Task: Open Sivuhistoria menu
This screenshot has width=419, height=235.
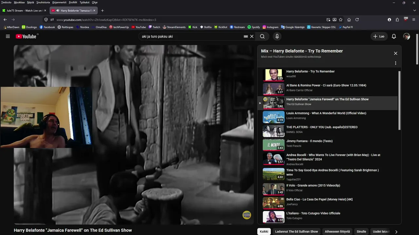Action: (x=44, y=2)
